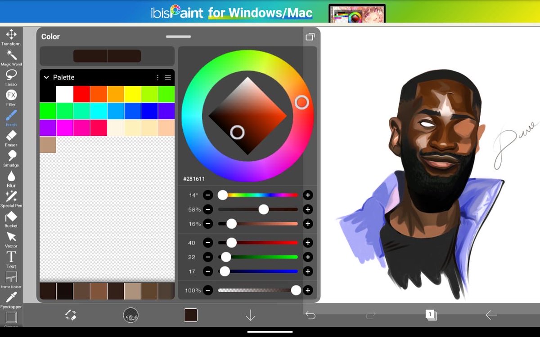Viewport: 540px width, 337px height.
Task: Click the Undo arrow
Action: (310, 315)
